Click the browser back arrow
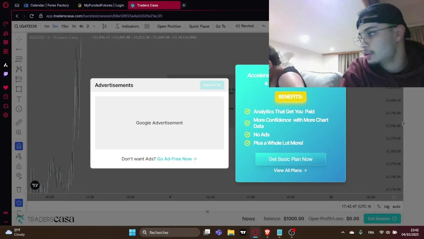This screenshot has height=239, width=424. point(17,16)
